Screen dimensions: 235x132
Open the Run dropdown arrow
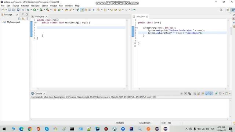pyautogui.click(x=37, y=10)
